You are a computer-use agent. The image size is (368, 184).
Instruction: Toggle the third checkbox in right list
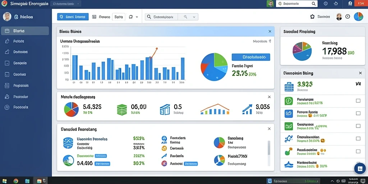(x=358, y=126)
